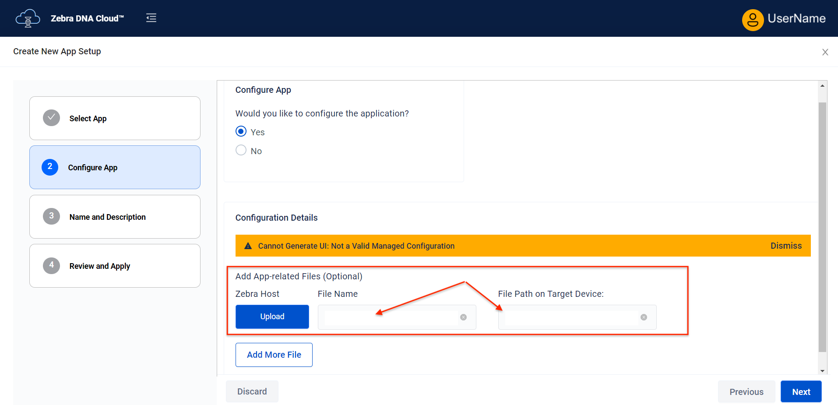Clear the File Path field with X icon
Viewport: 838px width, 405px height.
tap(643, 317)
